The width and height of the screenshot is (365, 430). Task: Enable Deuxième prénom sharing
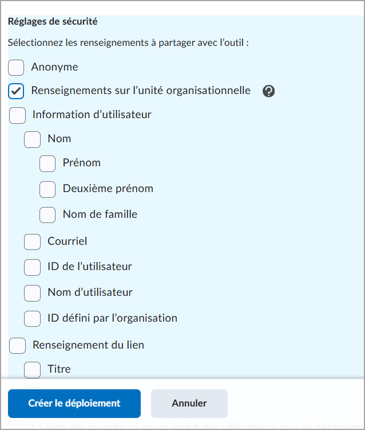click(47, 189)
